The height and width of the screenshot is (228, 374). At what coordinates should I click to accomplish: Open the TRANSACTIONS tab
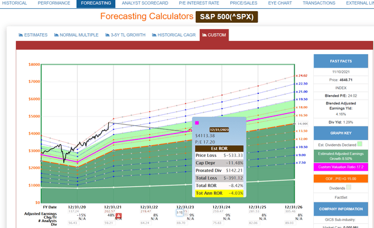pos(319,3)
